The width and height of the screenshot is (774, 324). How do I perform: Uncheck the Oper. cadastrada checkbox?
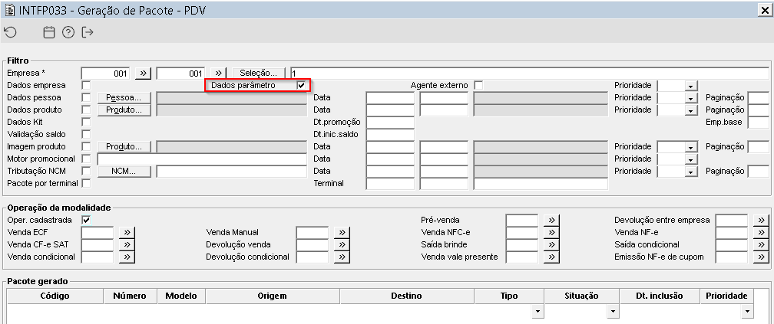86,220
